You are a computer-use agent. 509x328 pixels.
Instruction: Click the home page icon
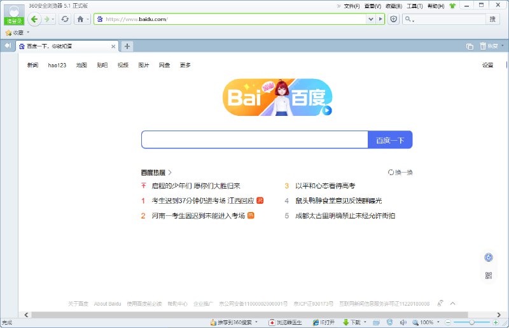click(80, 19)
